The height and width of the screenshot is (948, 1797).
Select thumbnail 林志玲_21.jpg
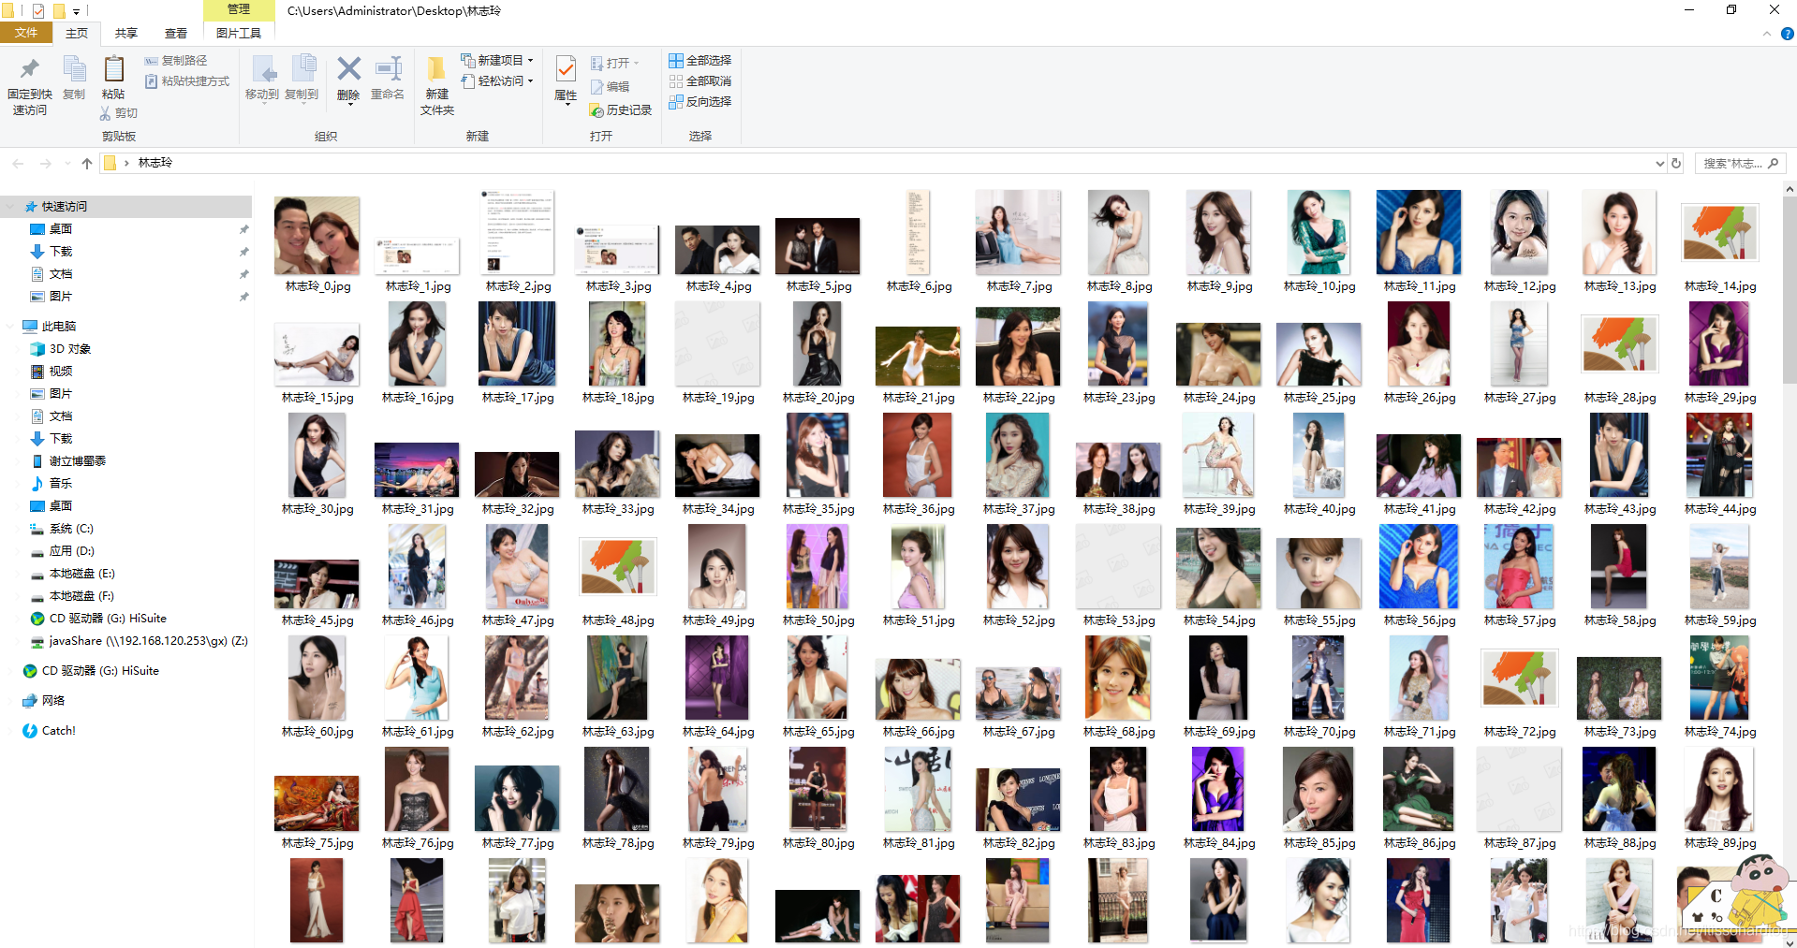[x=918, y=356]
